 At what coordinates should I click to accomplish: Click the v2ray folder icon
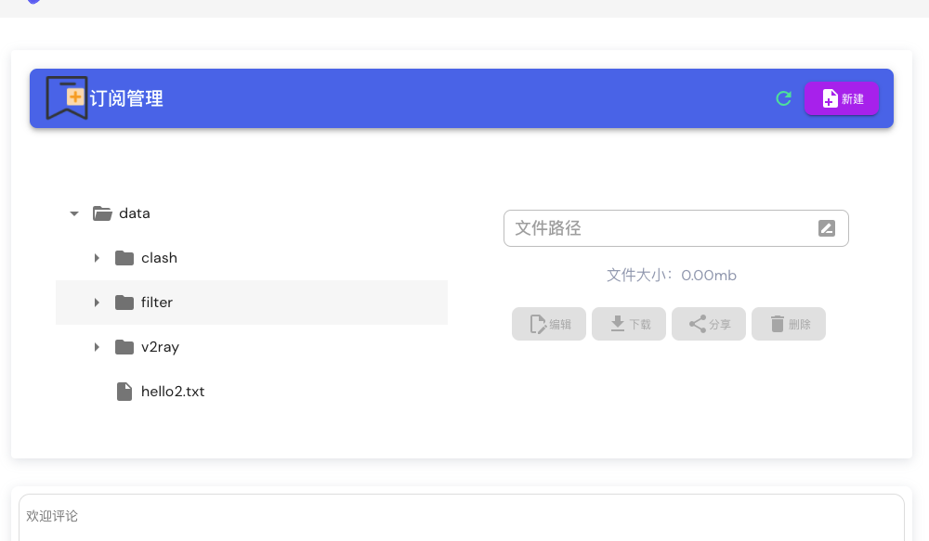(124, 347)
